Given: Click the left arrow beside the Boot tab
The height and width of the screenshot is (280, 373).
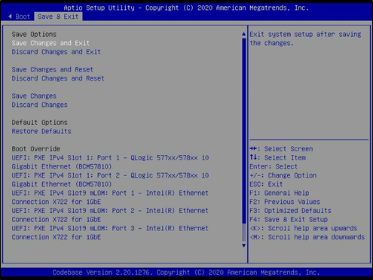Looking at the screenshot, I should (x=10, y=17).
